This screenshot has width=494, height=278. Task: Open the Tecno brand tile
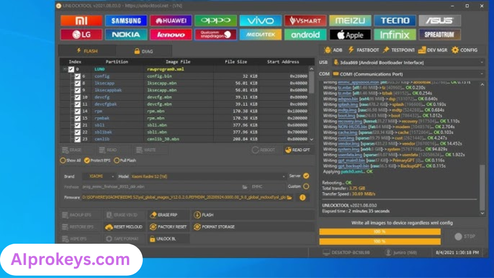[395, 20]
